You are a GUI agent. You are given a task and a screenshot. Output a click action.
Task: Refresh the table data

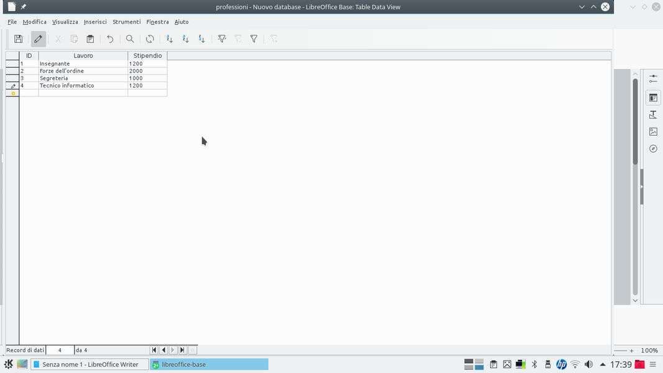150,39
